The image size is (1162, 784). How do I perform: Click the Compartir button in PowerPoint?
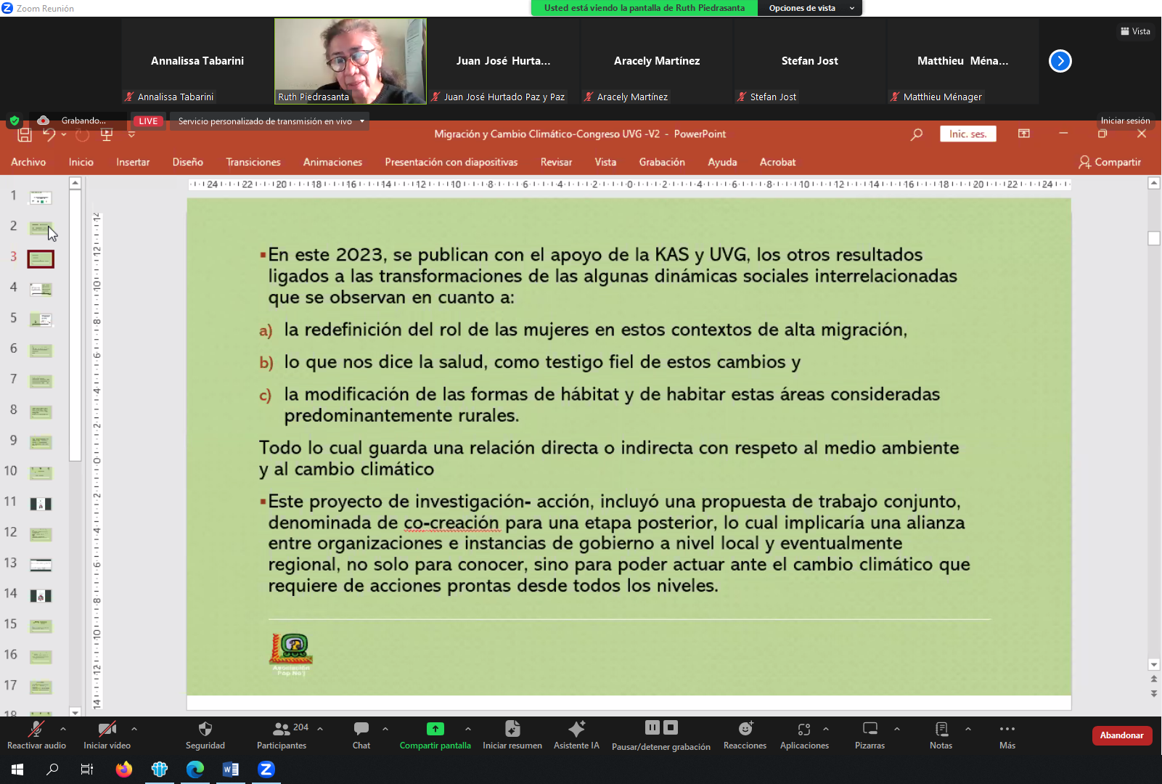(1110, 162)
